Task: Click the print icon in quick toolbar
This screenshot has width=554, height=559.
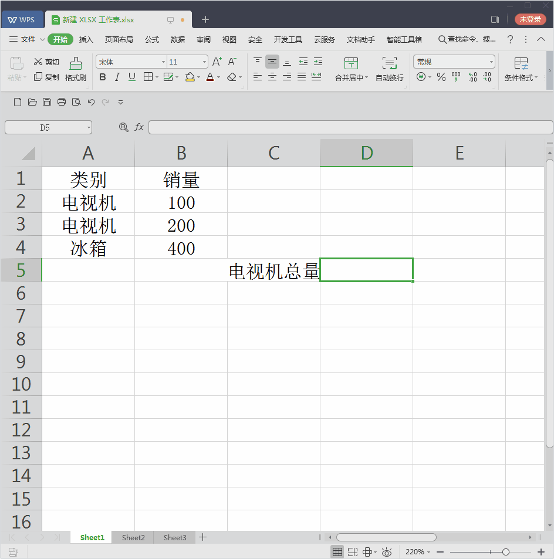Action: [x=62, y=102]
